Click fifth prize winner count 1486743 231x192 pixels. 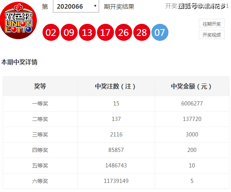pyautogui.click(x=116, y=165)
